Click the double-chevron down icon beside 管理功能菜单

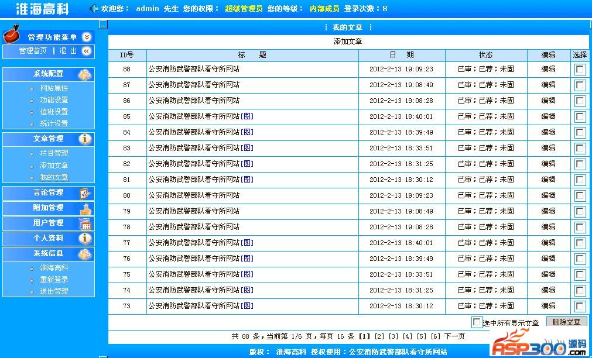click(87, 37)
